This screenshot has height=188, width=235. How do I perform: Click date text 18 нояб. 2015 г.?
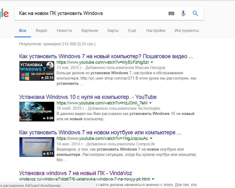point(70,108)
